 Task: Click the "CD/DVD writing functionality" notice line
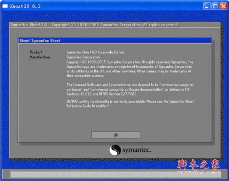(130, 101)
